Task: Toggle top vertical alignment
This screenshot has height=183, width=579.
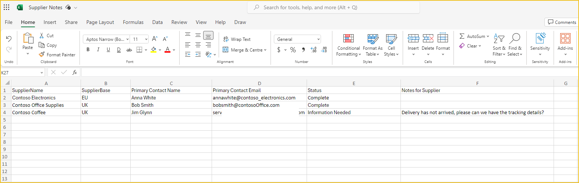Action: tap(188, 35)
